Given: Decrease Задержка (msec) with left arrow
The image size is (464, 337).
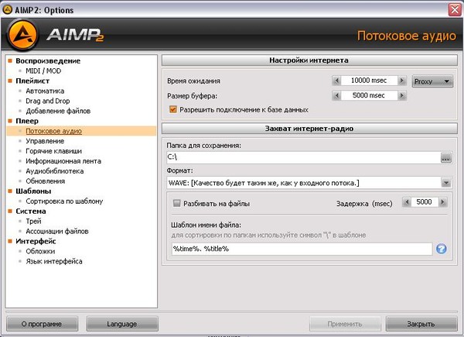Looking at the screenshot, I should click(x=407, y=202).
